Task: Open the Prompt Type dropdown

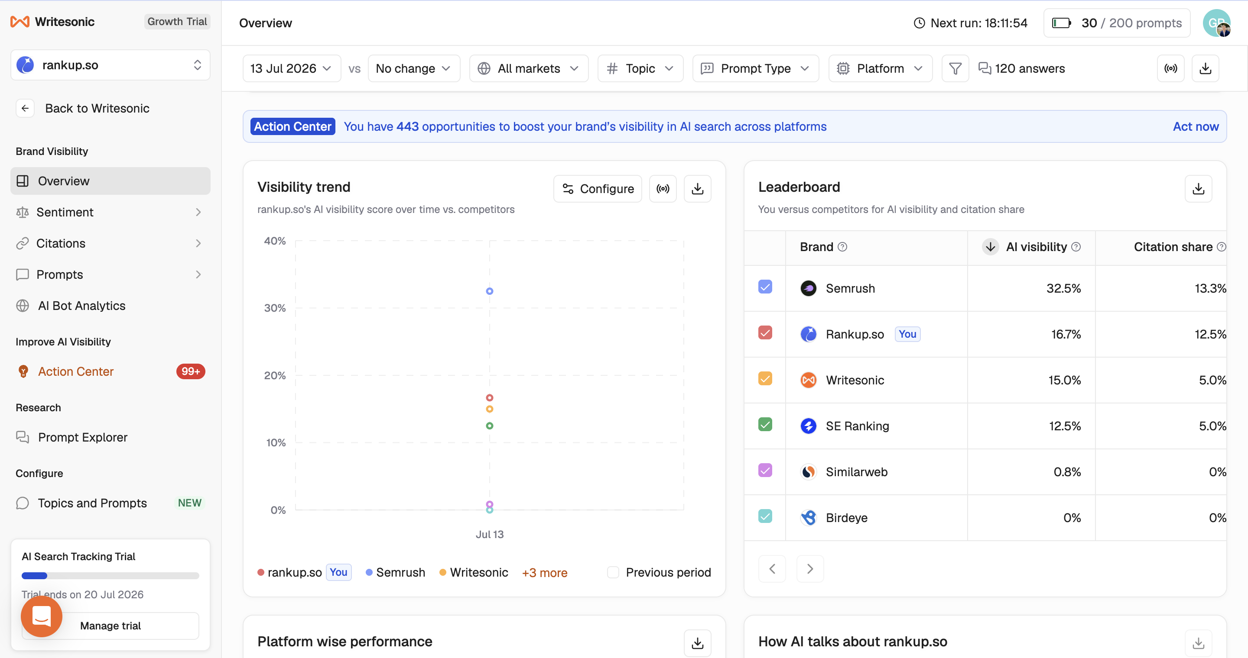Action: pyautogui.click(x=755, y=68)
